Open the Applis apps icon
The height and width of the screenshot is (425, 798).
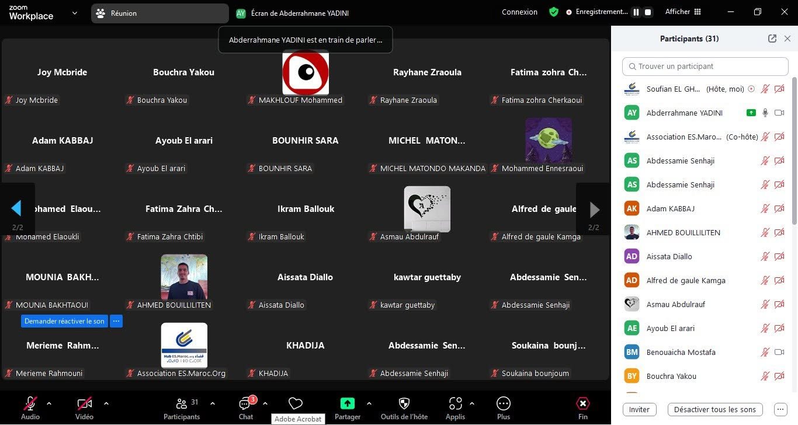click(455, 403)
